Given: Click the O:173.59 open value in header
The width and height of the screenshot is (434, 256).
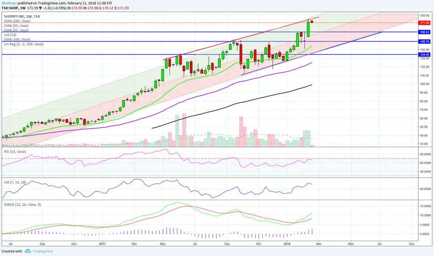Looking at the screenshot, I should coord(75,8).
